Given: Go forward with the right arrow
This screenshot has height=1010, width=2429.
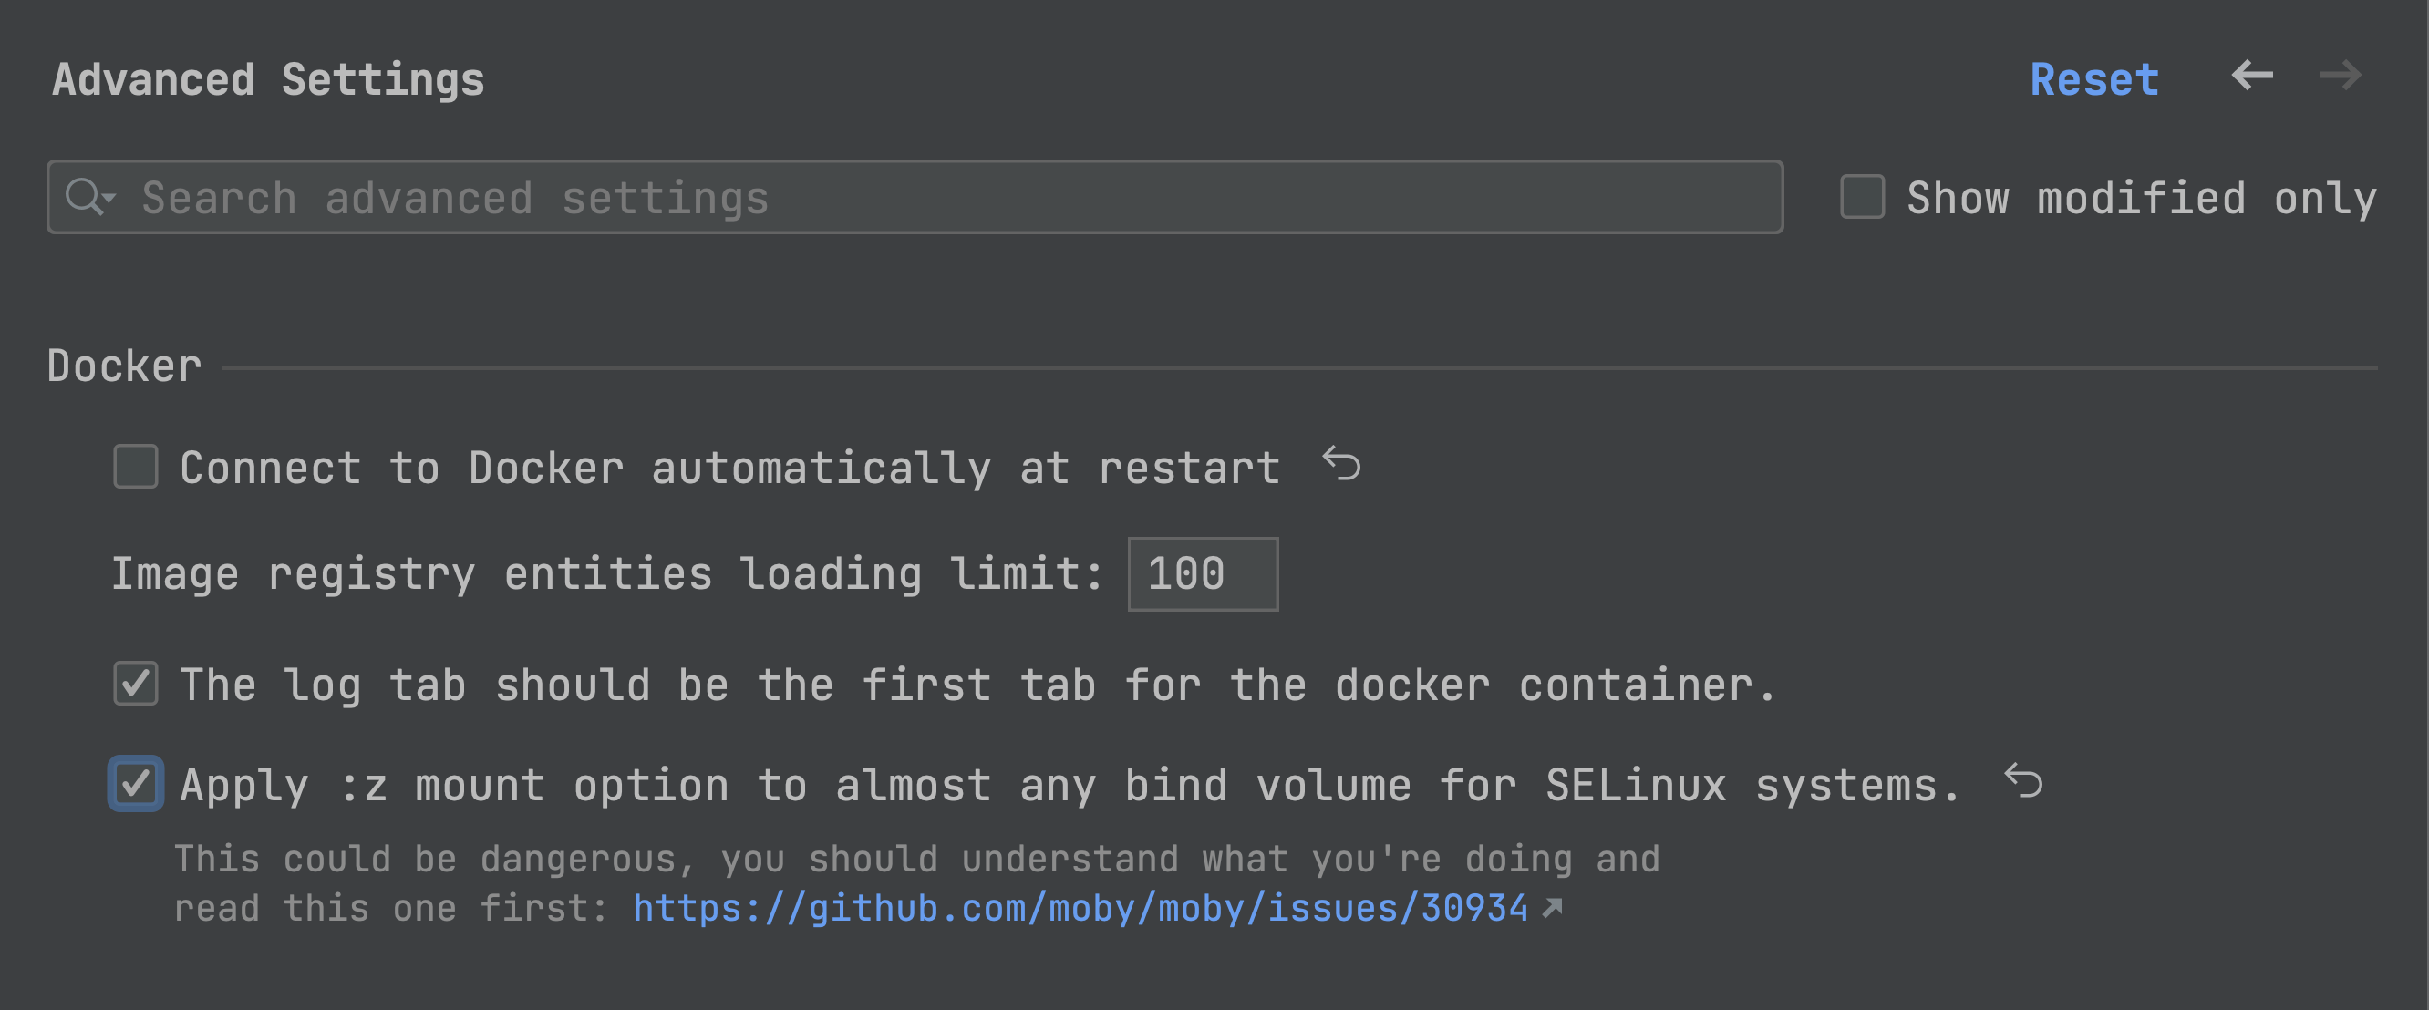Looking at the screenshot, I should click(x=2341, y=76).
